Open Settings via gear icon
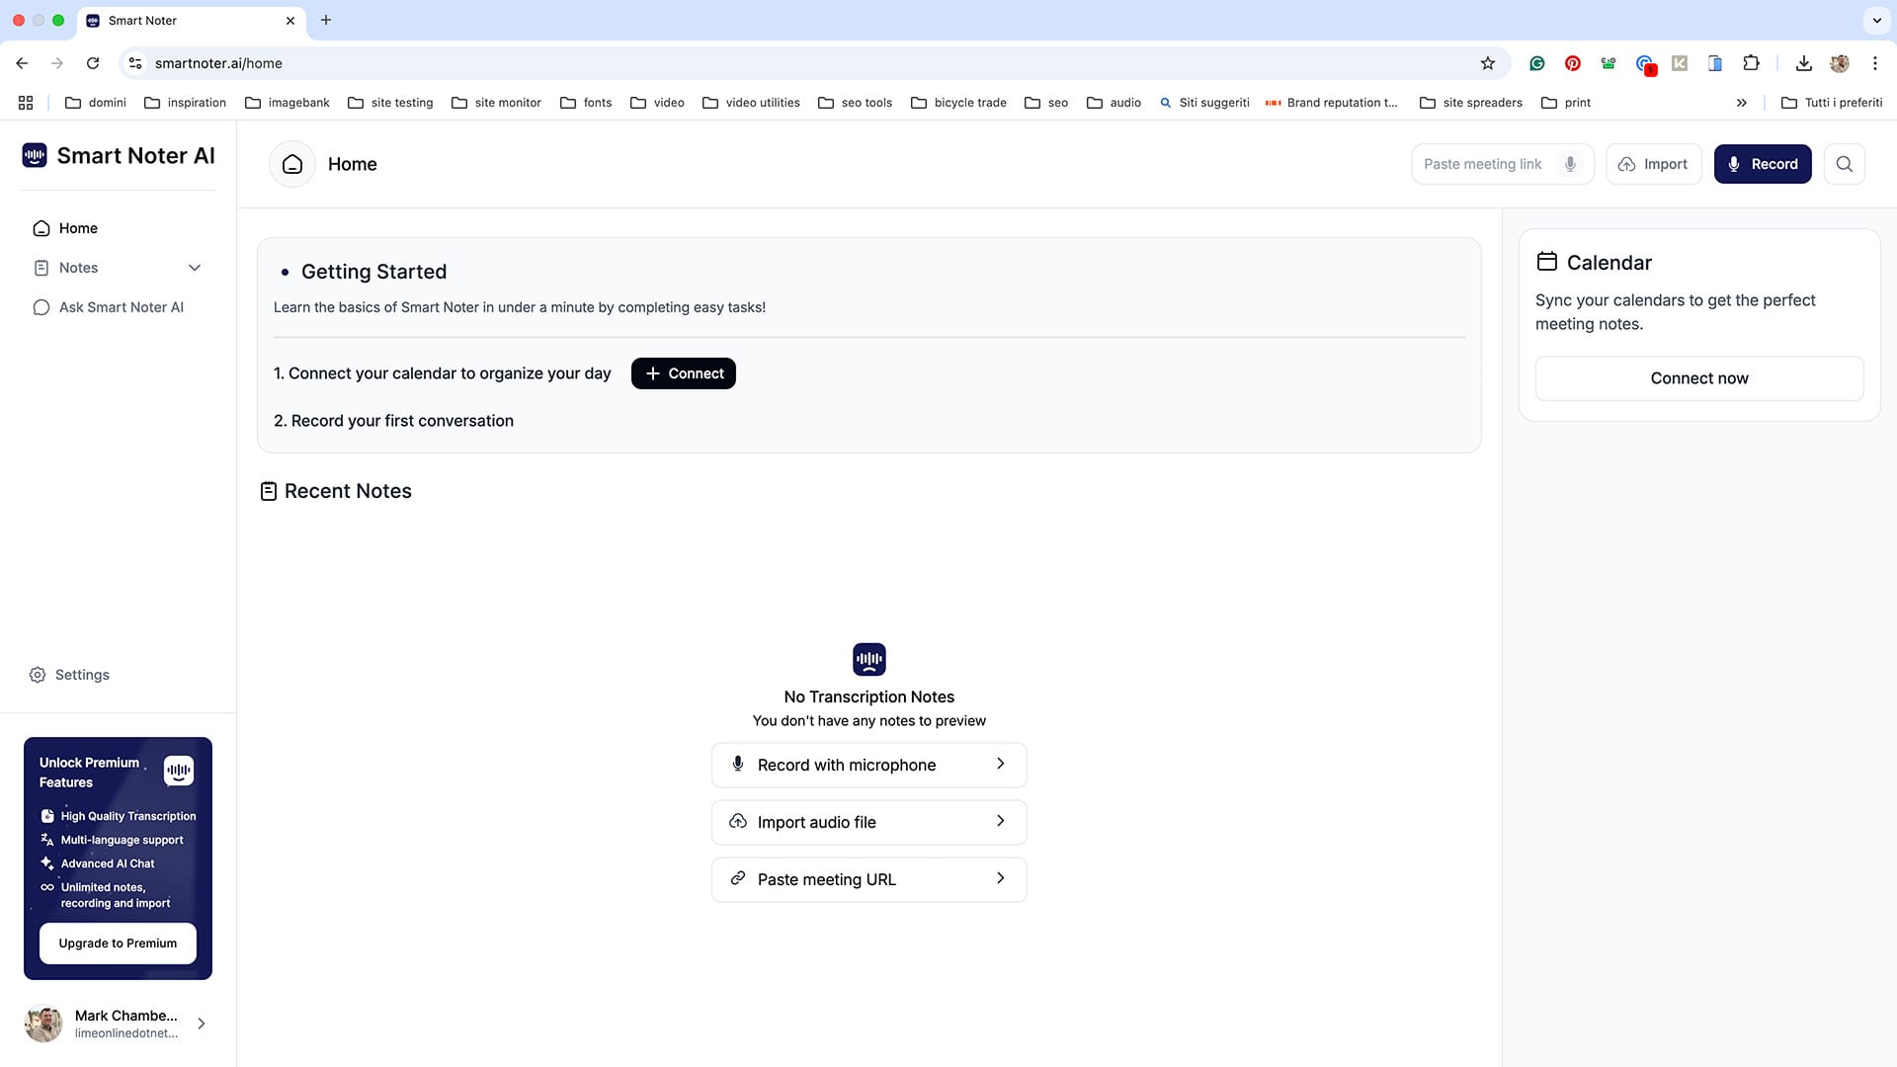The width and height of the screenshot is (1897, 1067). pyautogui.click(x=38, y=675)
